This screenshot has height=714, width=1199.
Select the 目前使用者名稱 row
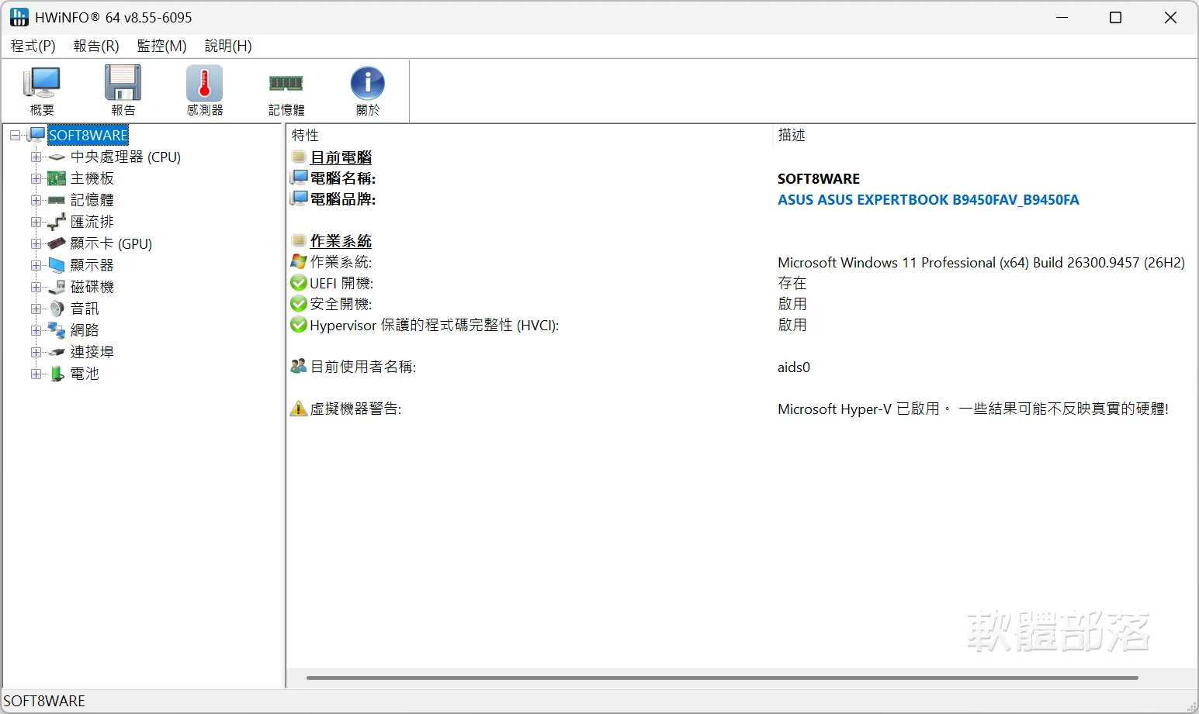point(741,367)
